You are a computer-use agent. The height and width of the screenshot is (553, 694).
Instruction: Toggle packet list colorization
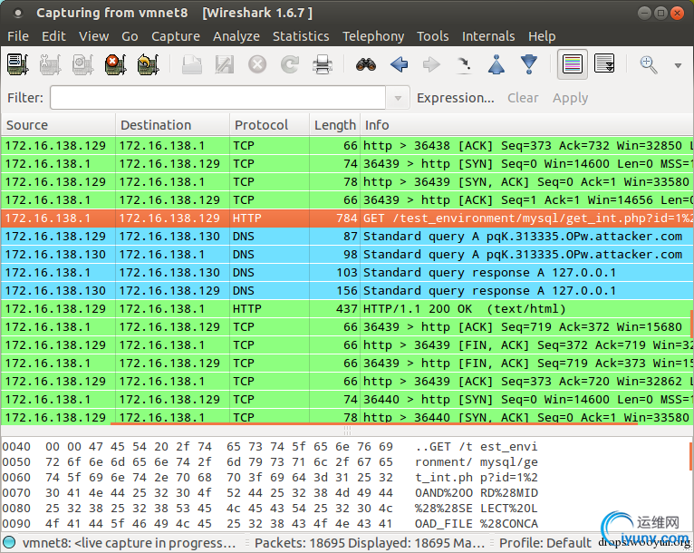(x=573, y=64)
